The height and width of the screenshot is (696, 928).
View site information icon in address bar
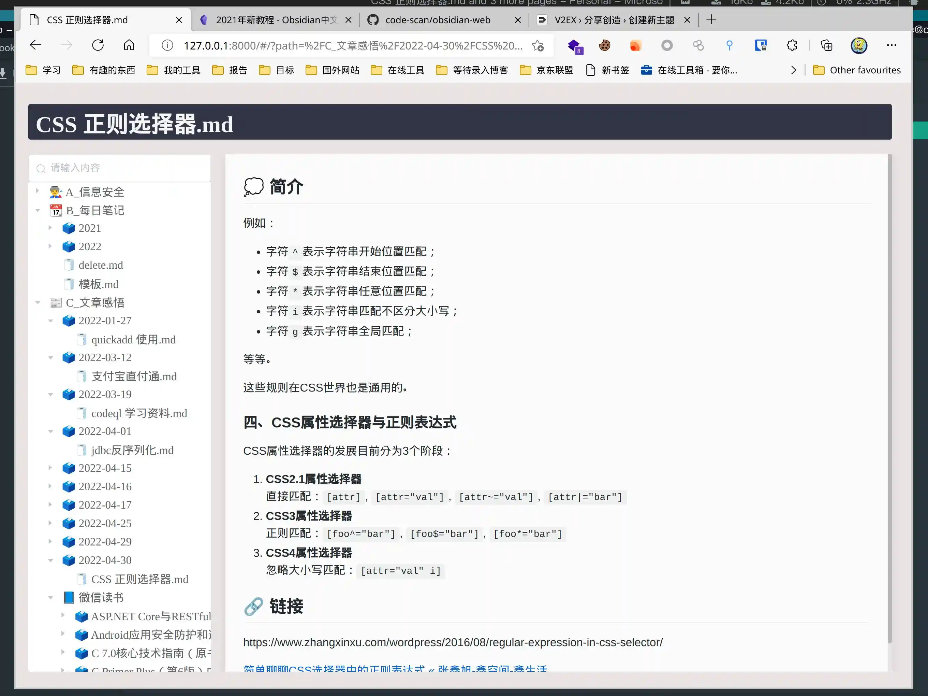167,45
